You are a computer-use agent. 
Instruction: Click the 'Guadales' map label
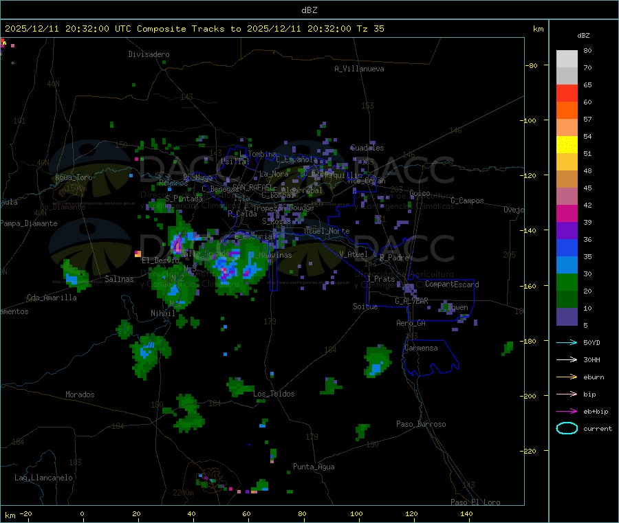pos(367,148)
